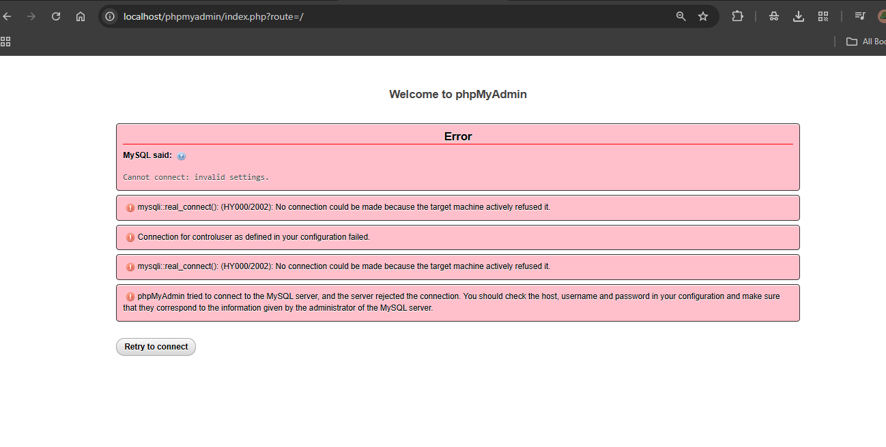The height and width of the screenshot is (447, 886).
Task: Click the error icon beside 'phpMyAdmin tried' message
Action: pyautogui.click(x=130, y=296)
